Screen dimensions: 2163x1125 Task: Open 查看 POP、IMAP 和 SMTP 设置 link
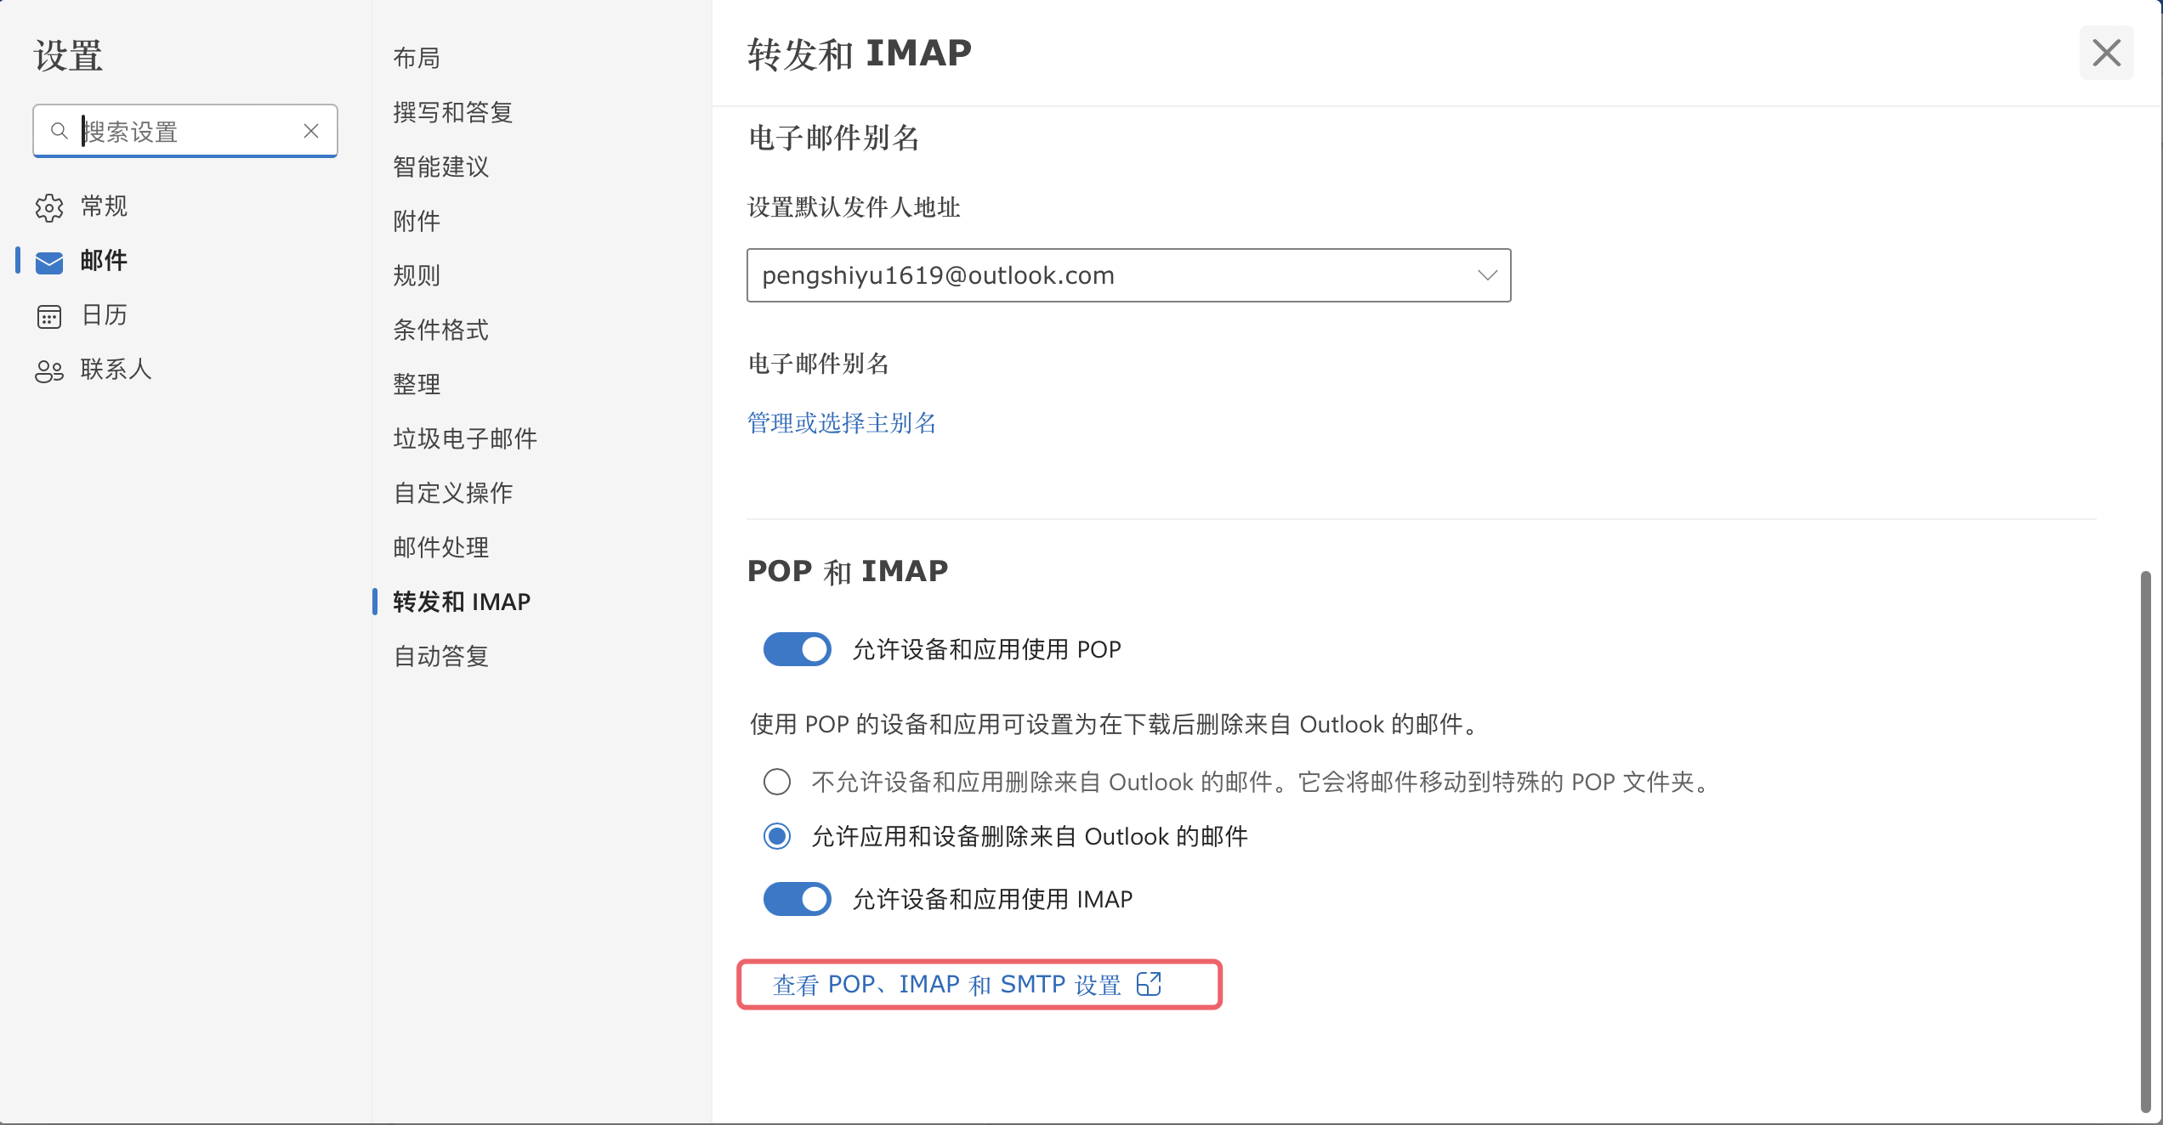(x=947, y=984)
